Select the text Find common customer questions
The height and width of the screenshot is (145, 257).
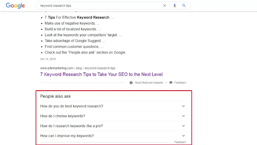[72, 47]
